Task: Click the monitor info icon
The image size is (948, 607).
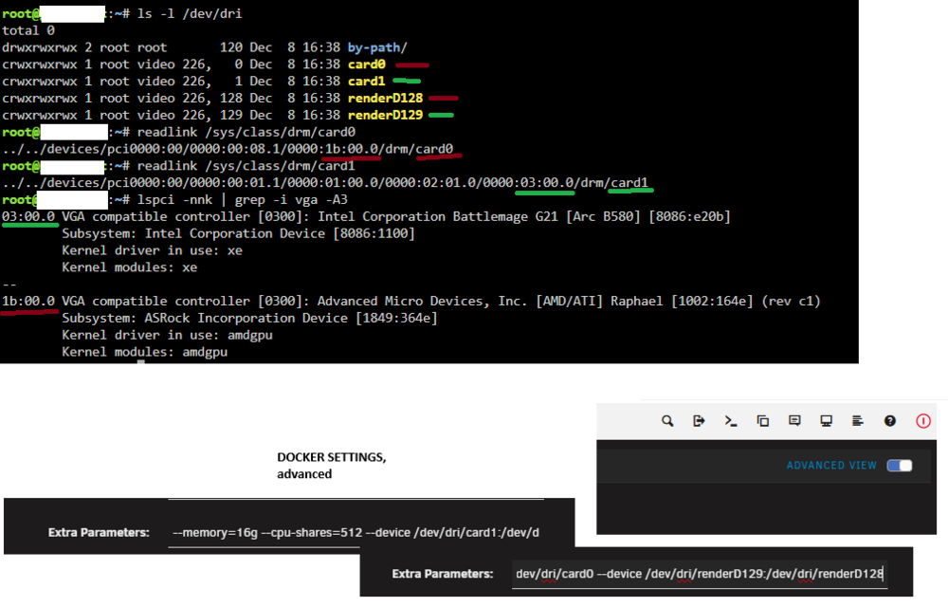Action: click(x=826, y=421)
